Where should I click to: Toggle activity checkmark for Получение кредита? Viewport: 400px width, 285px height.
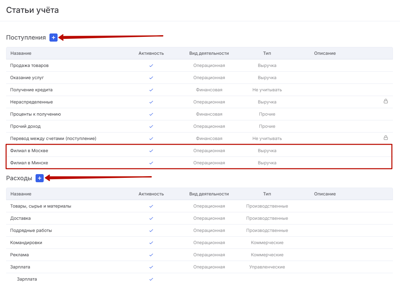[x=151, y=90]
